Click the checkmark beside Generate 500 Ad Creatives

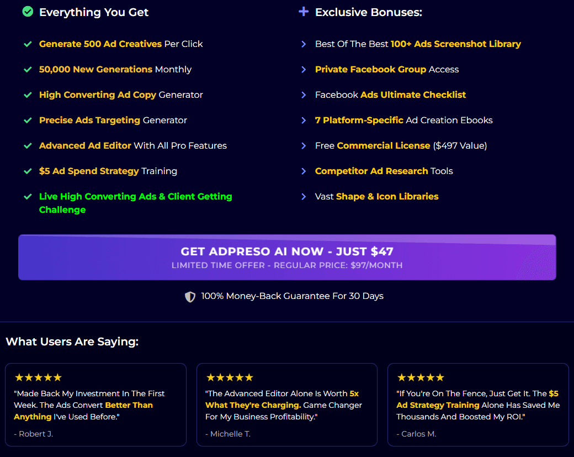[28, 44]
